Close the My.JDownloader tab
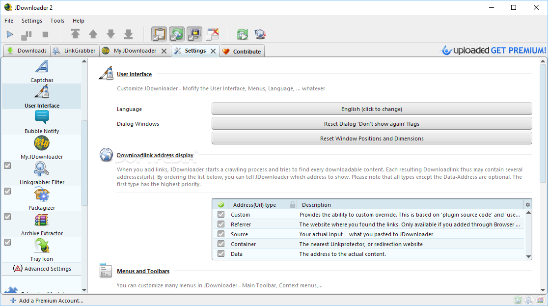548x306 pixels. 164,51
